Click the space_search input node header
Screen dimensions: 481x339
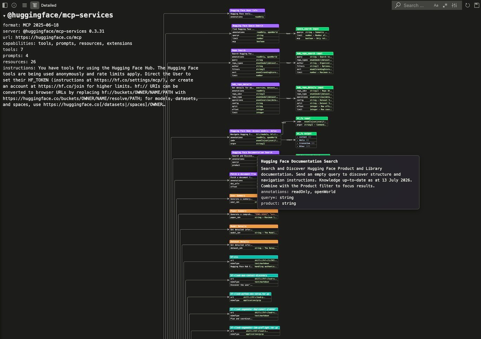pos(312,29)
